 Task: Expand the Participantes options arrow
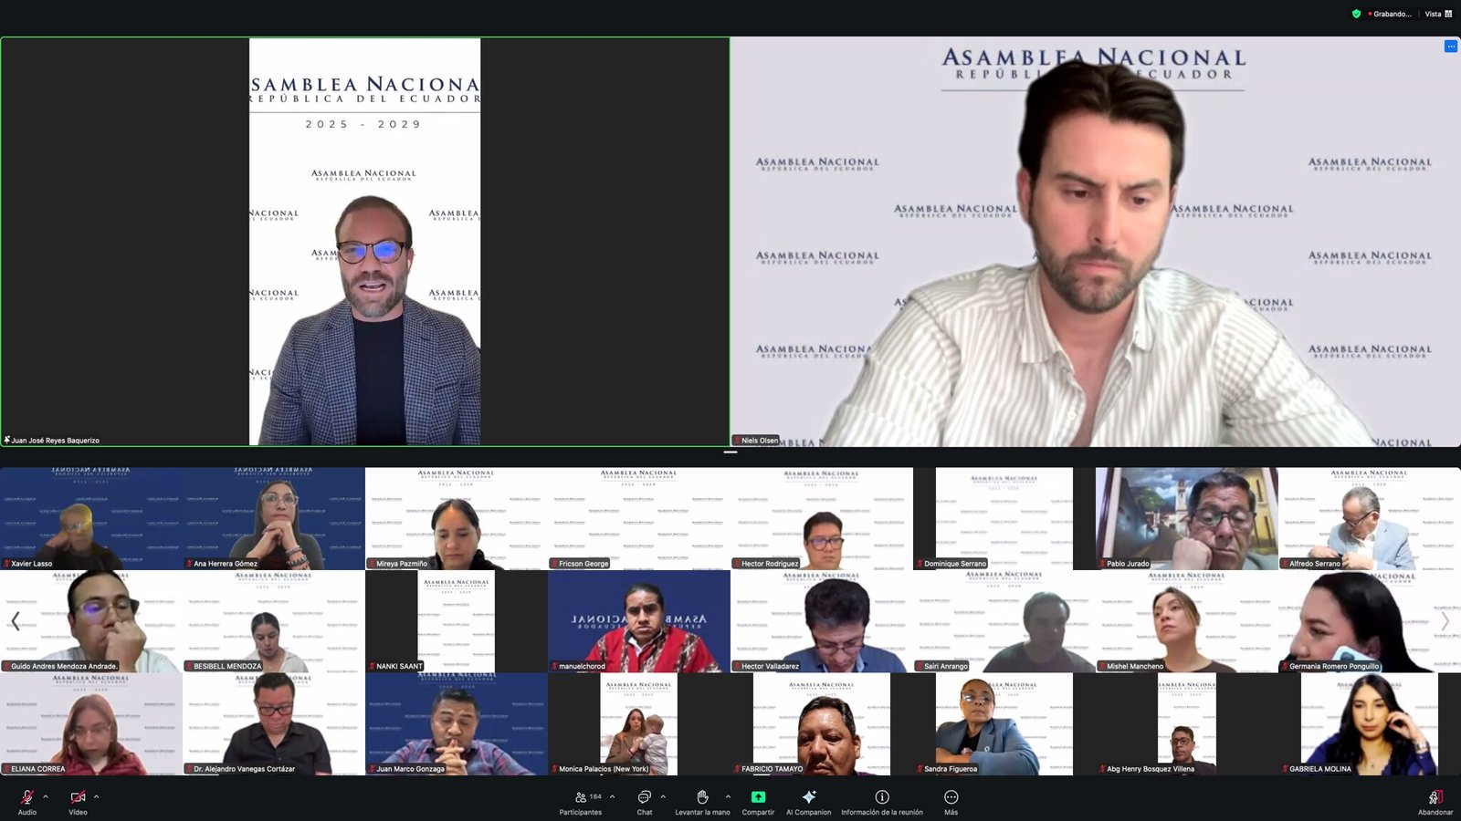(613, 796)
